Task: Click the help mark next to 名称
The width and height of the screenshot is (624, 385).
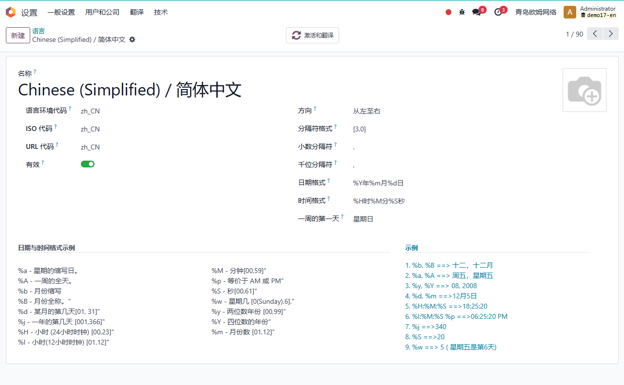Action: coord(35,72)
